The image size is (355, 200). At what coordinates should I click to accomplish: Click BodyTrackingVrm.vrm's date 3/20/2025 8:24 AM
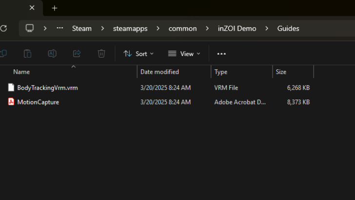[165, 88]
